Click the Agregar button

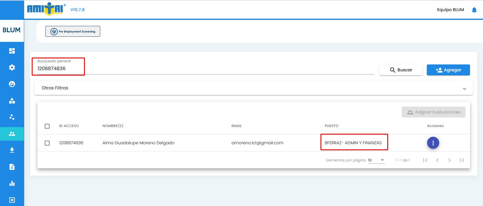448,70
